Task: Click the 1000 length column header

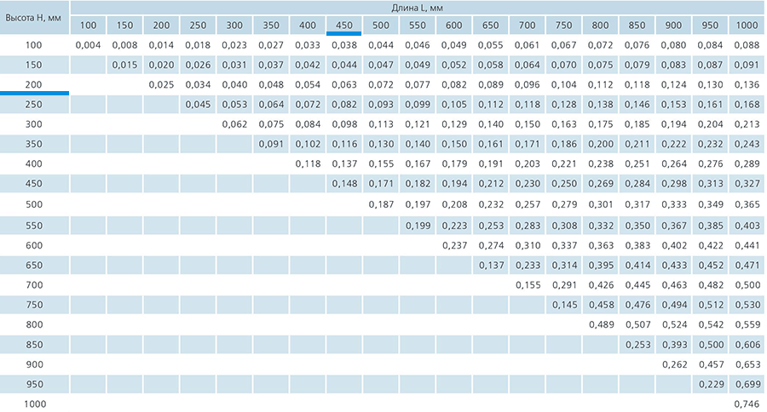Action: coord(747,26)
